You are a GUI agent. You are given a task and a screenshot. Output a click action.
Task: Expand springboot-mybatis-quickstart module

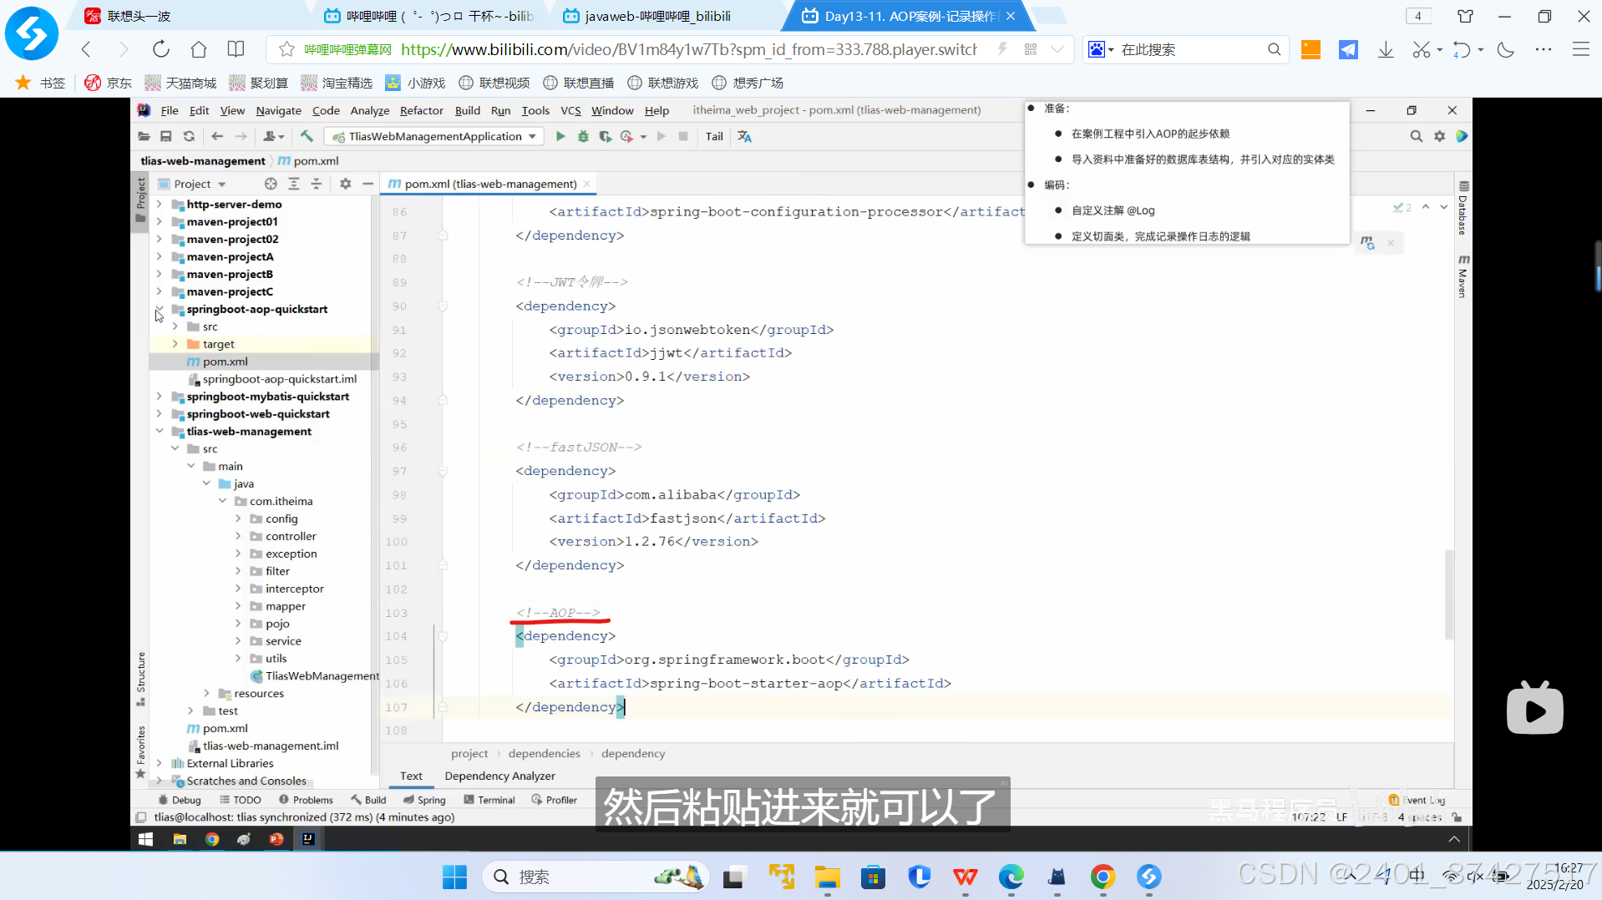coord(159,397)
